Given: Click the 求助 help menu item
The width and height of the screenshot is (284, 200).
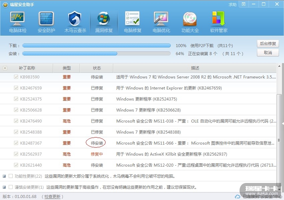Looking at the screenshot, I should coord(233,5).
